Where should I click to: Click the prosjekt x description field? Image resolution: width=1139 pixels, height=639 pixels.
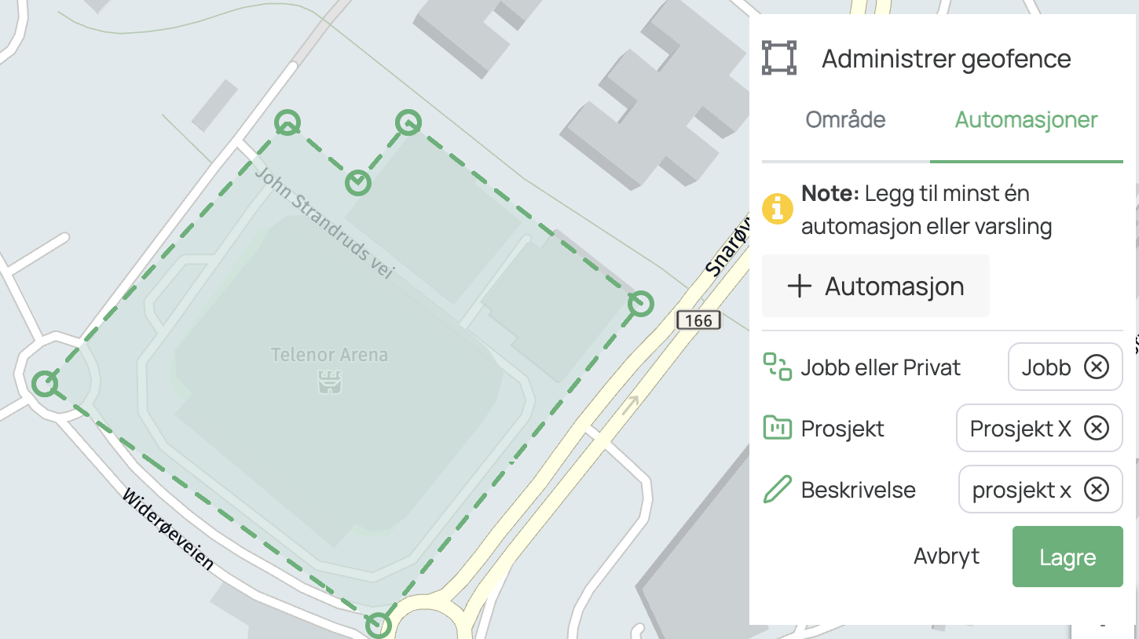pos(1021,489)
